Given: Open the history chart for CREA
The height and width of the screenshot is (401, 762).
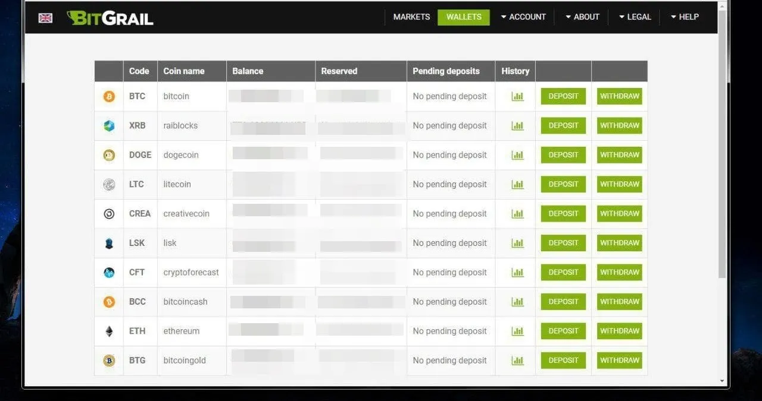Looking at the screenshot, I should coord(517,214).
